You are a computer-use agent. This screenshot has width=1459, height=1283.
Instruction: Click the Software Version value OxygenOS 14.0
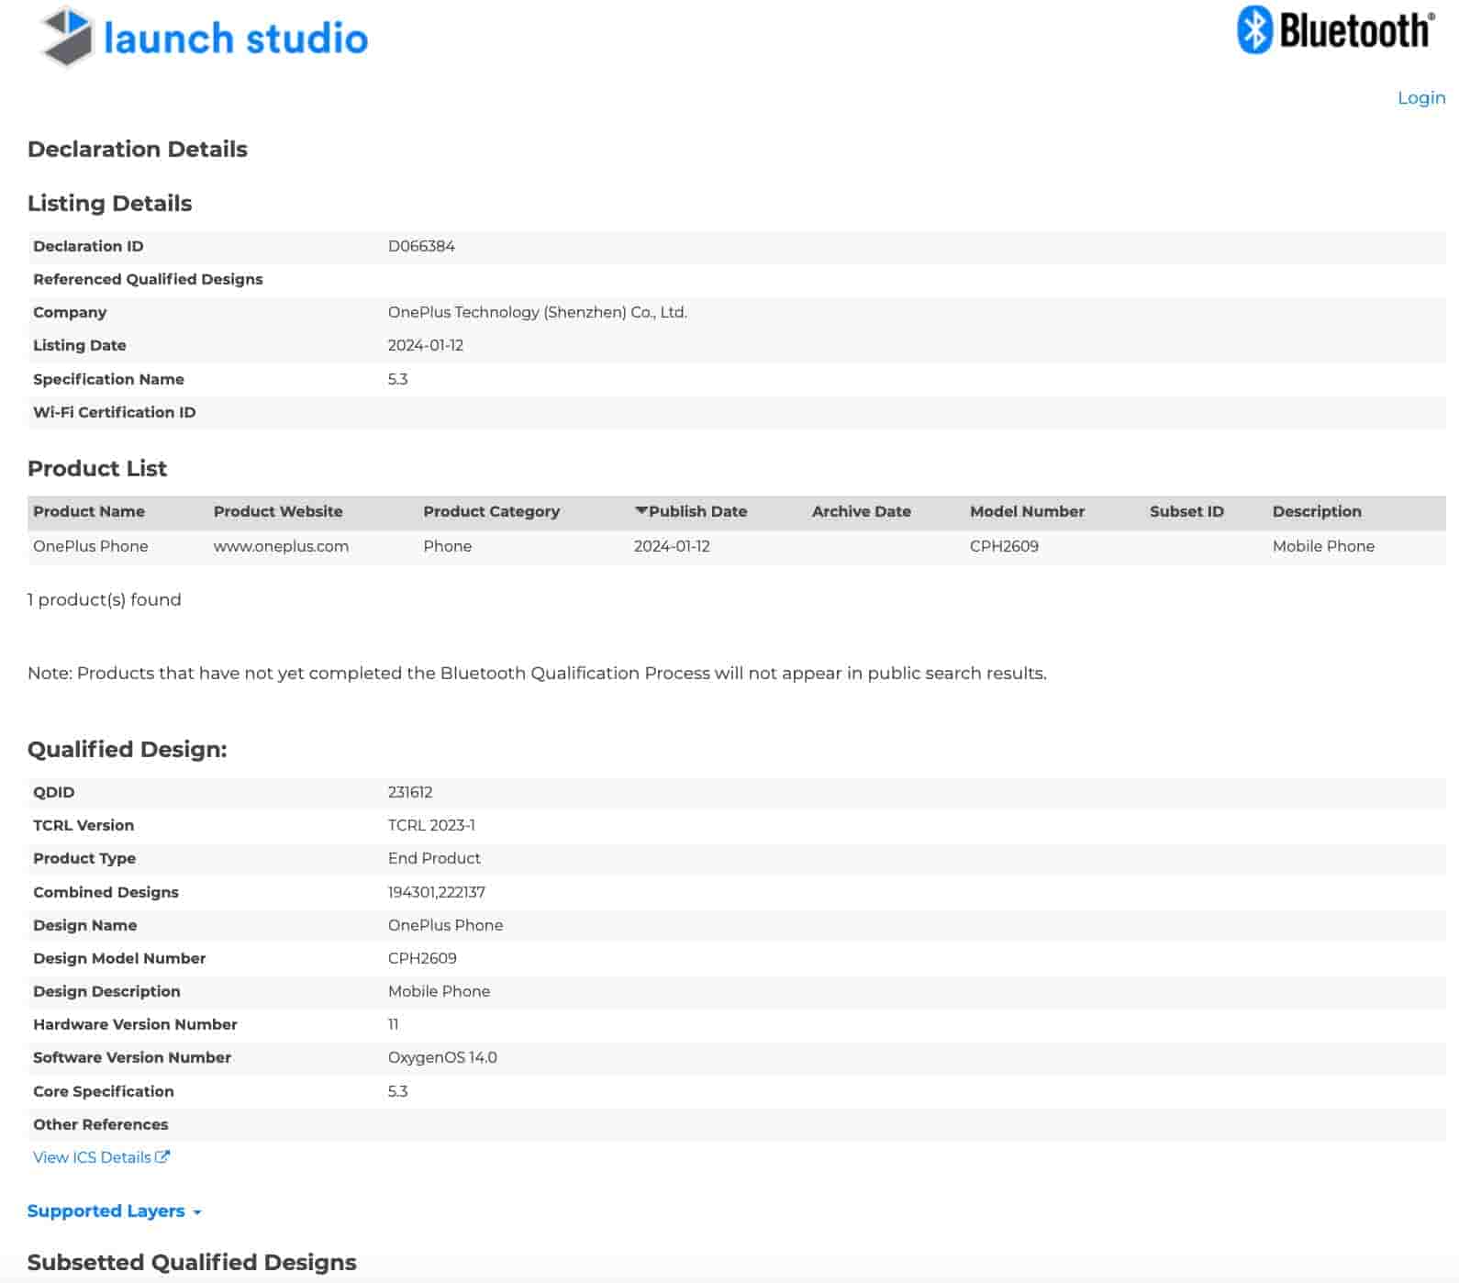pyautogui.click(x=442, y=1057)
